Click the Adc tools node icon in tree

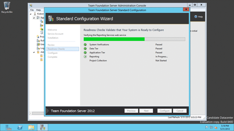(x=38, y=52)
